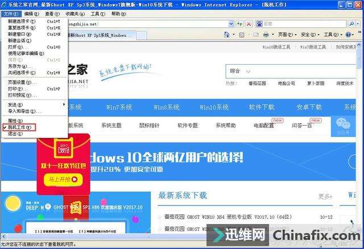Click the 电脑配置 sub-navigation link

[x=264, y=126]
